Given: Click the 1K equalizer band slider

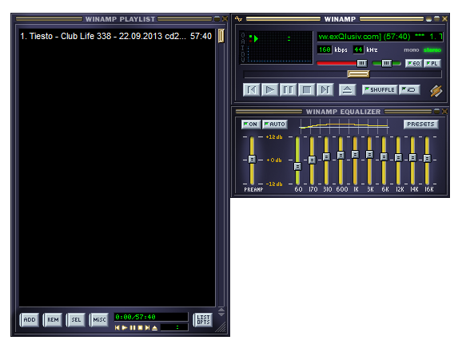Looking at the screenshot, I should 355,154.
